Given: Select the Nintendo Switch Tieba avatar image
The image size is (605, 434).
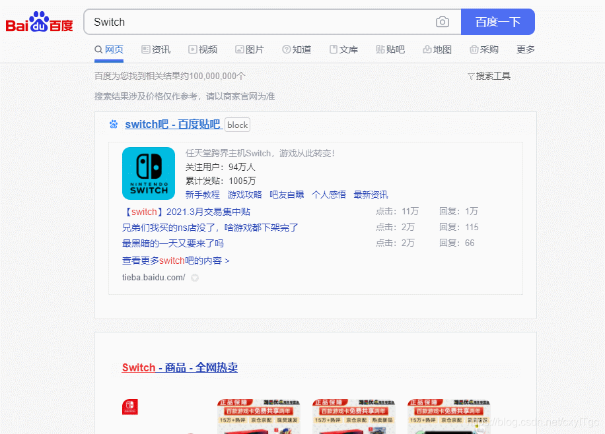Looking at the screenshot, I should (x=148, y=173).
